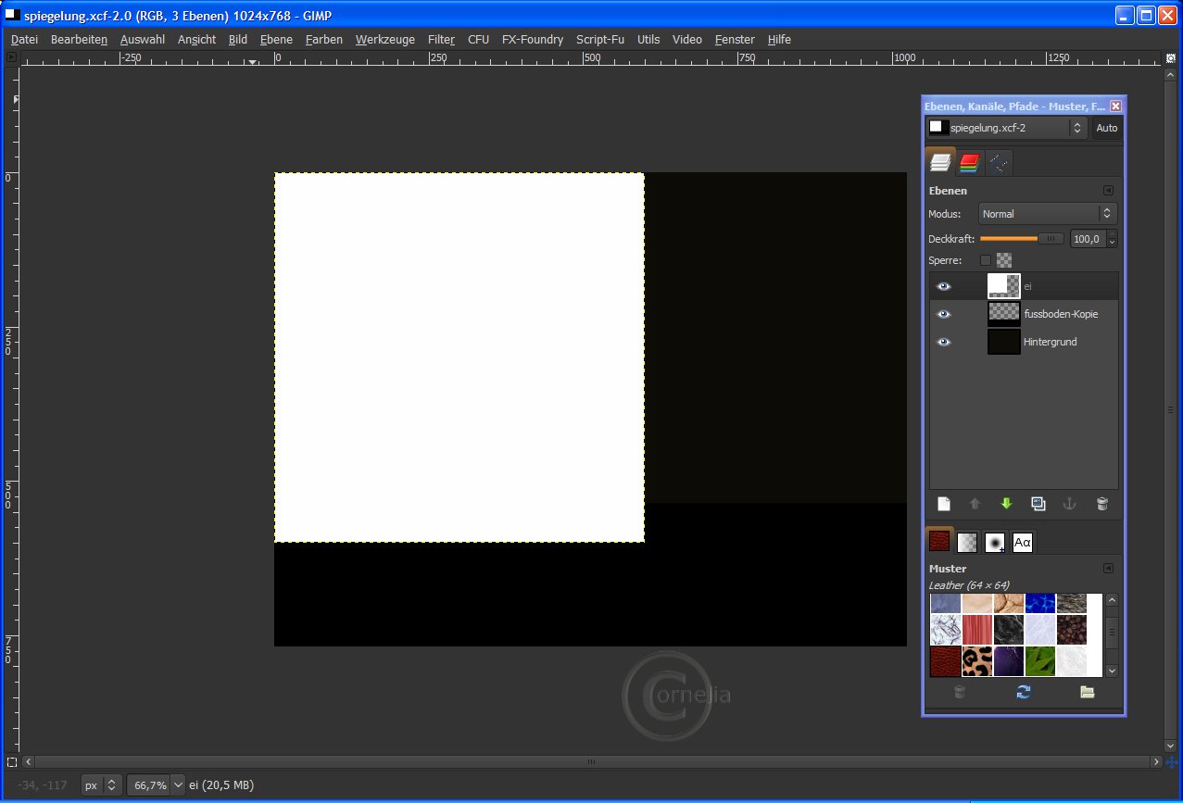
Task: Lower the selected layer with the green arrow
Action: pos(1006,504)
